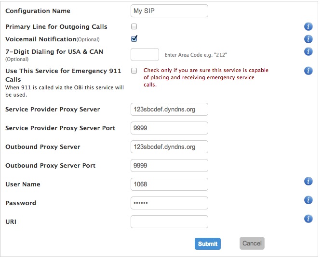This screenshot has height=257, width=322.
Task: Open Password field info icon
Action: click(x=308, y=200)
